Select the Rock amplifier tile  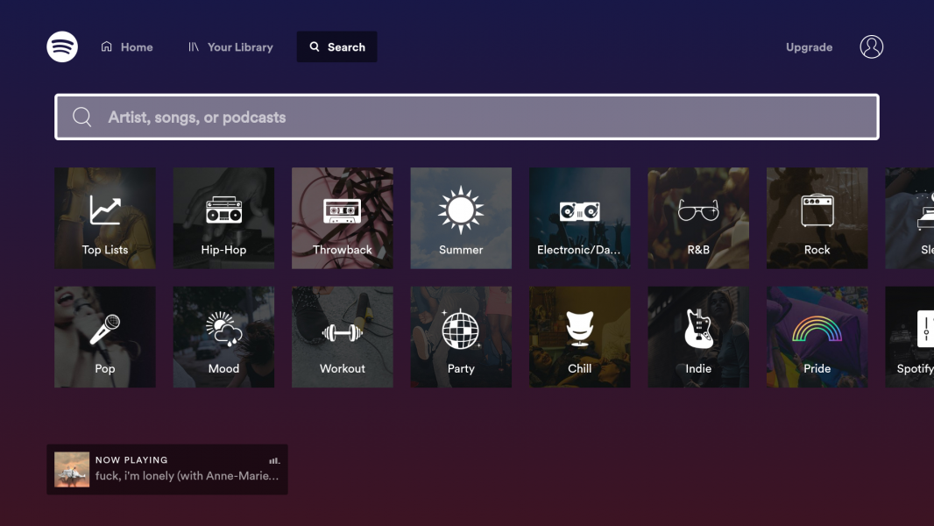[817, 218]
